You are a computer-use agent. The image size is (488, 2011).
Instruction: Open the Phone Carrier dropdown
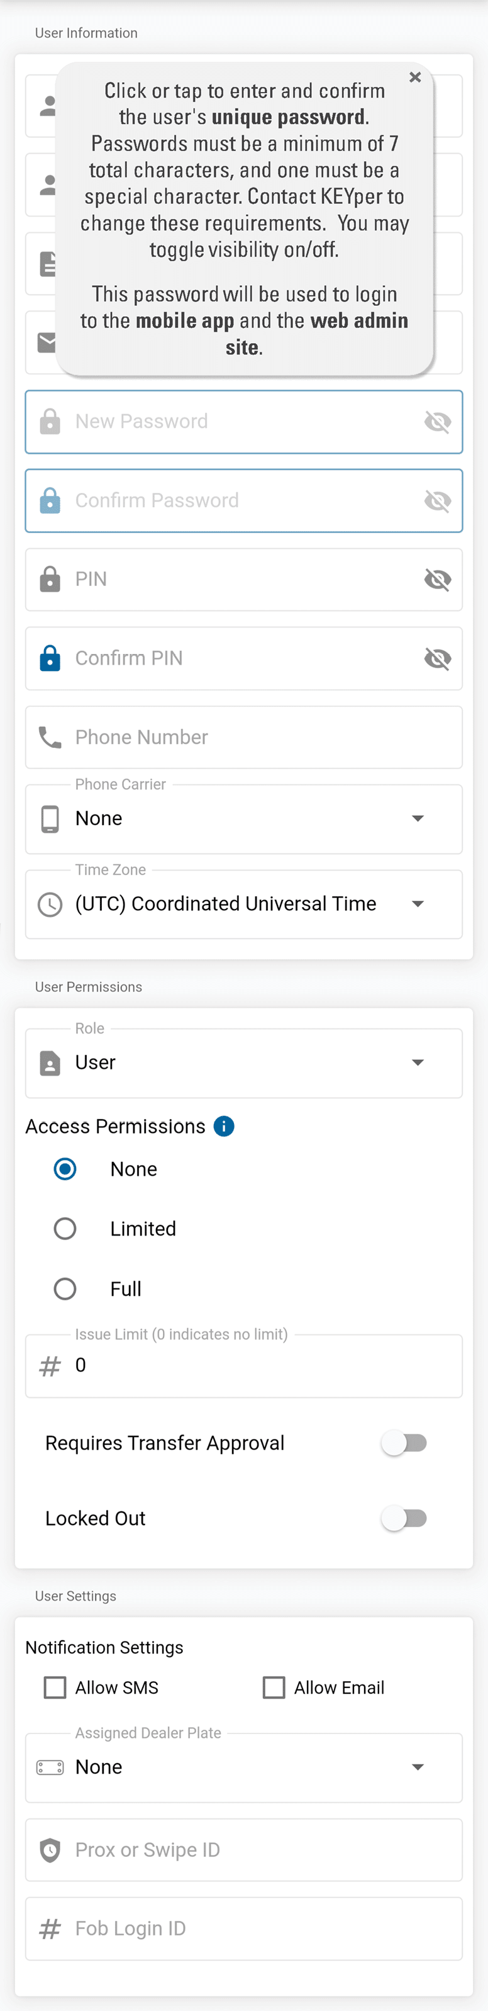pos(243,819)
